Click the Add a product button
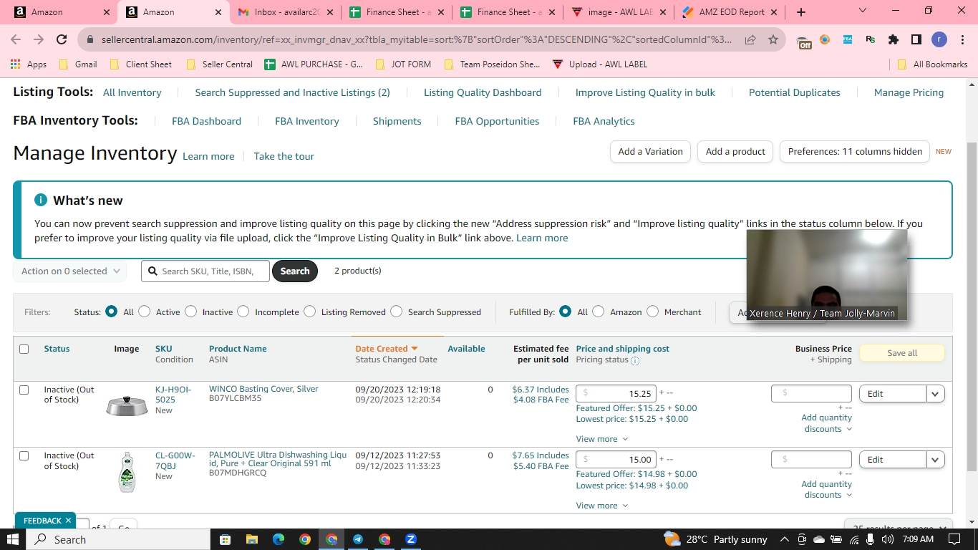This screenshot has height=550, width=978. pyautogui.click(x=735, y=152)
